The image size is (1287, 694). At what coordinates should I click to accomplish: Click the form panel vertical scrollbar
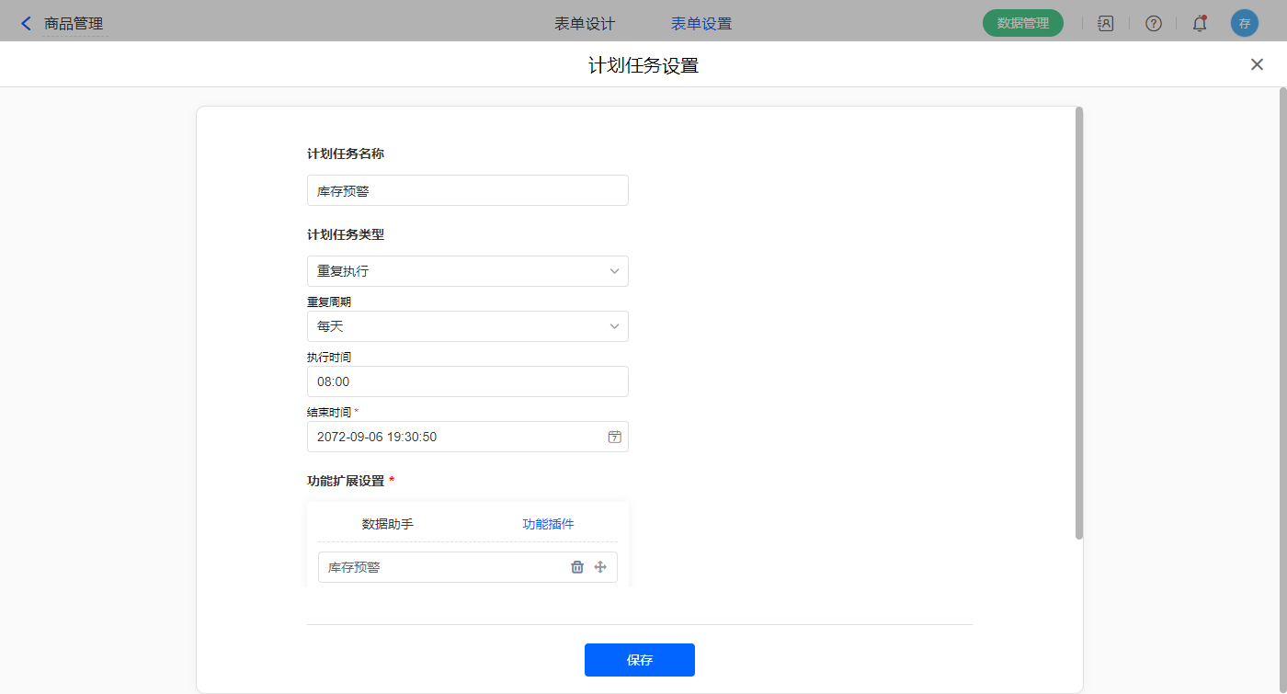tap(1079, 322)
